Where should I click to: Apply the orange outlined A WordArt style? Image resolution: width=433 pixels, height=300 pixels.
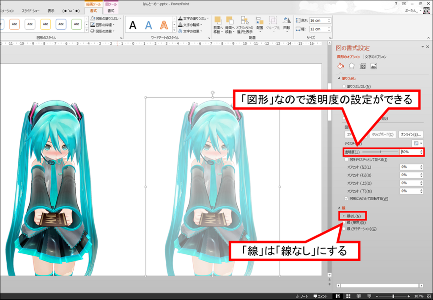tap(164, 25)
